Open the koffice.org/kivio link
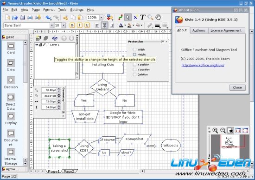 click(203, 65)
